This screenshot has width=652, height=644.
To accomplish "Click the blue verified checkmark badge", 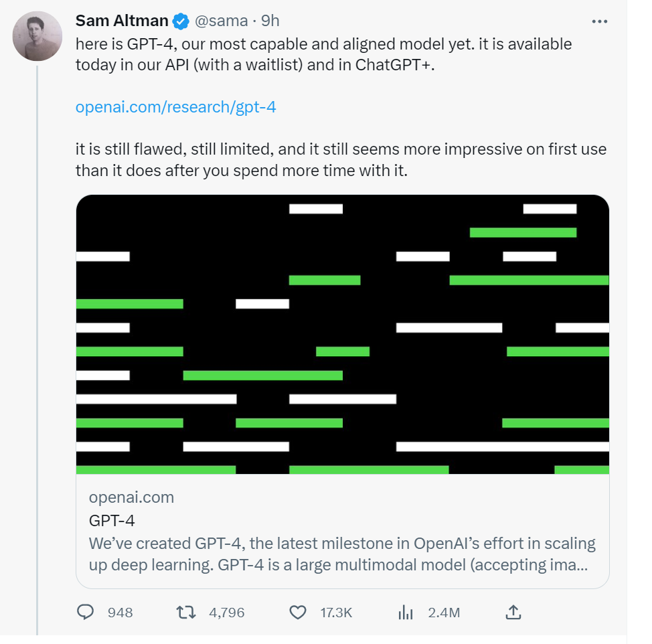I will tap(181, 21).
